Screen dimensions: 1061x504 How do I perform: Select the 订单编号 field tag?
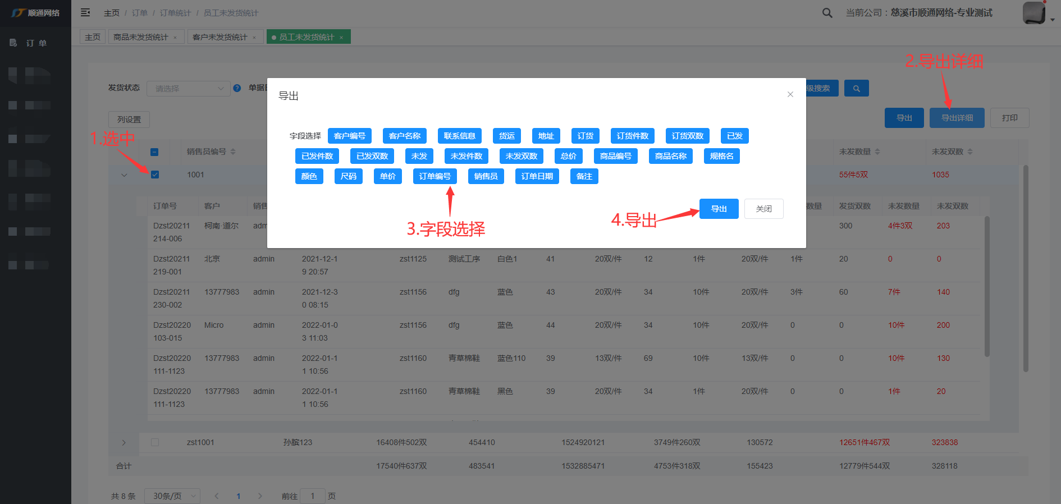(435, 176)
